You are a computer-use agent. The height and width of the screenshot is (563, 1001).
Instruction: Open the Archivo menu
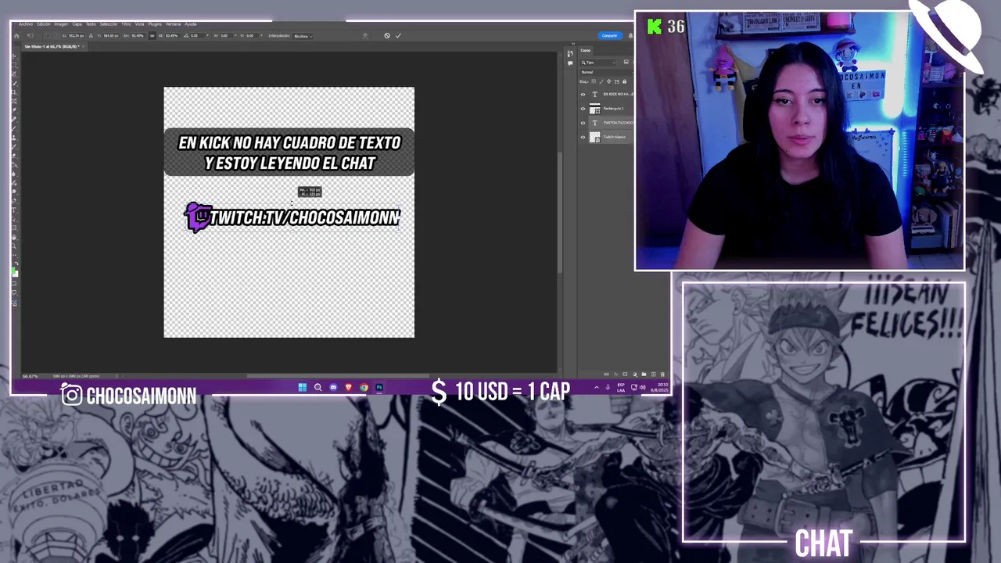point(26,24)
